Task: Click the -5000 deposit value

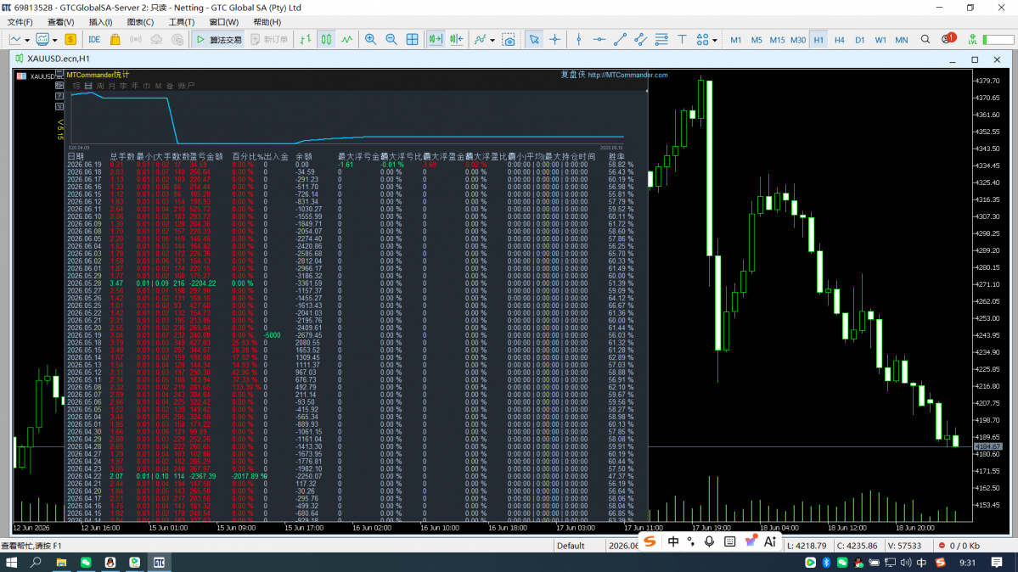Action: (x=272, y=336)
